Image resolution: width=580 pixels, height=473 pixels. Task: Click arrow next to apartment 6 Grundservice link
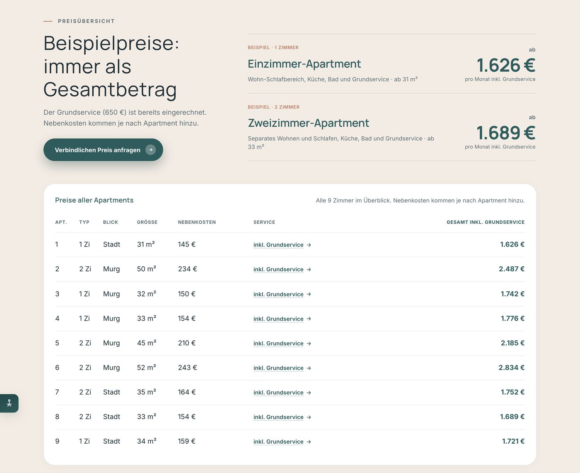click(309, 368)
